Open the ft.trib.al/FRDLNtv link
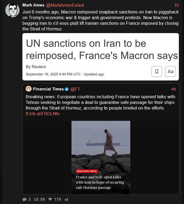Viewport: 184px width, 204px height. pyautogui.click(x=43, y=114)
